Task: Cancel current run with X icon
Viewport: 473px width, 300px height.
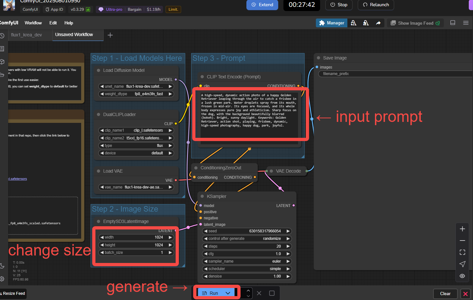Action: tap(259, 293)
